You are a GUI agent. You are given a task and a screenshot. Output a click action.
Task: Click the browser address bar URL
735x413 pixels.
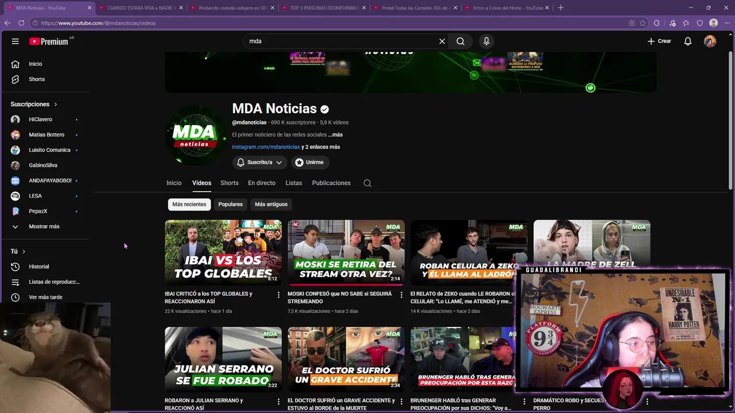[x=98, y=23]
